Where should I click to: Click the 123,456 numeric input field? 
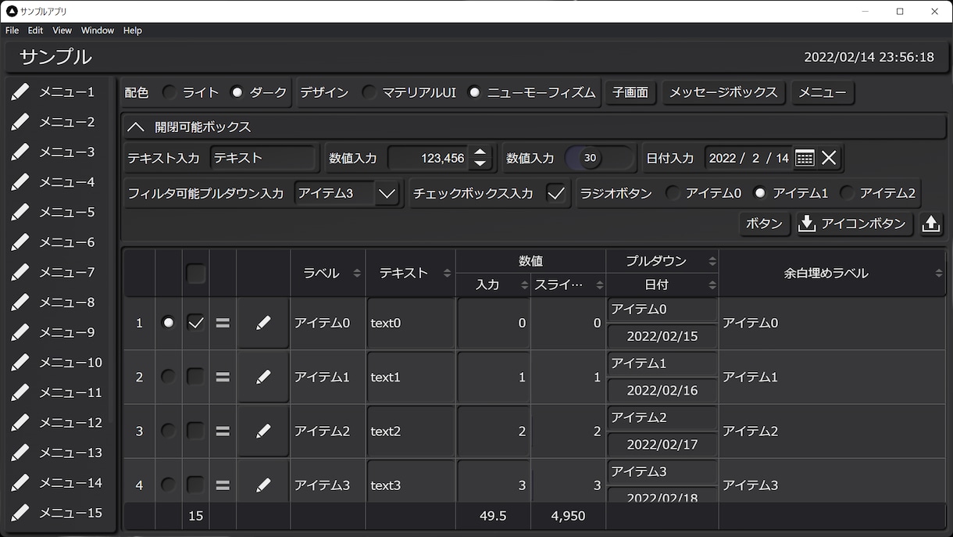[x=429, y=158]
